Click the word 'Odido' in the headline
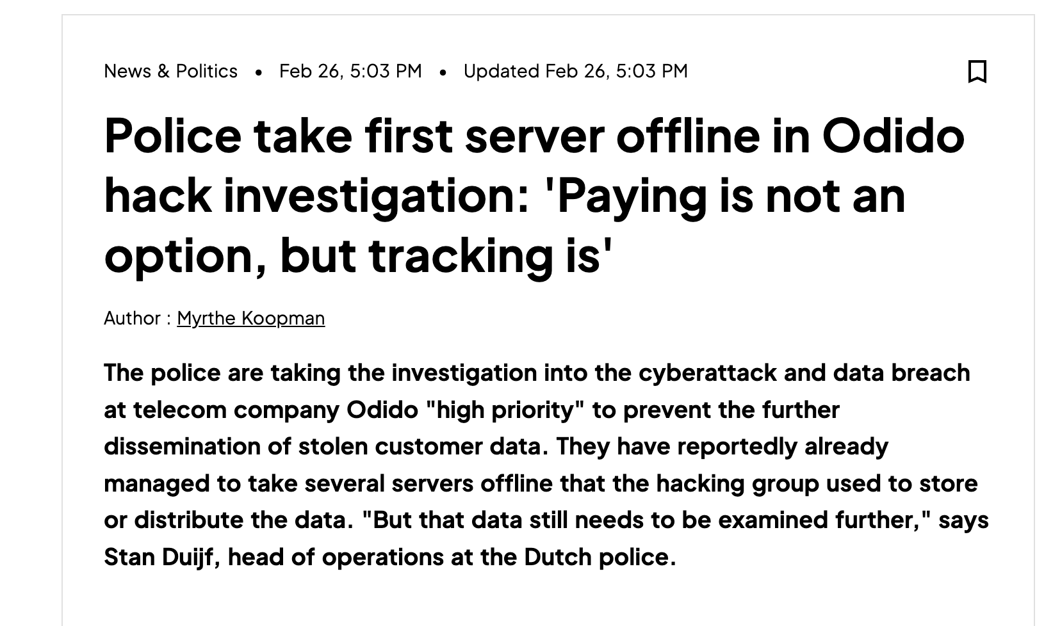The width and height of the screenshot is (1053, 626). coord(893,136)
